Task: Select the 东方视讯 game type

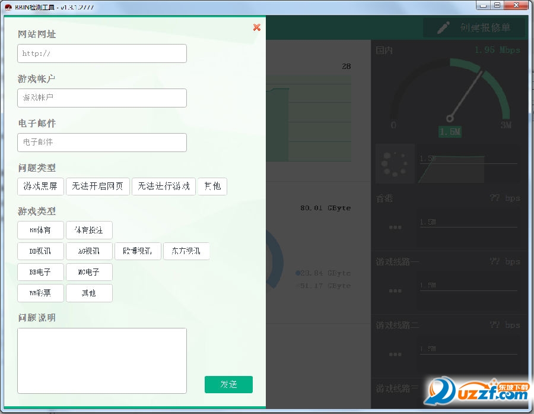Action: (186, 251)
